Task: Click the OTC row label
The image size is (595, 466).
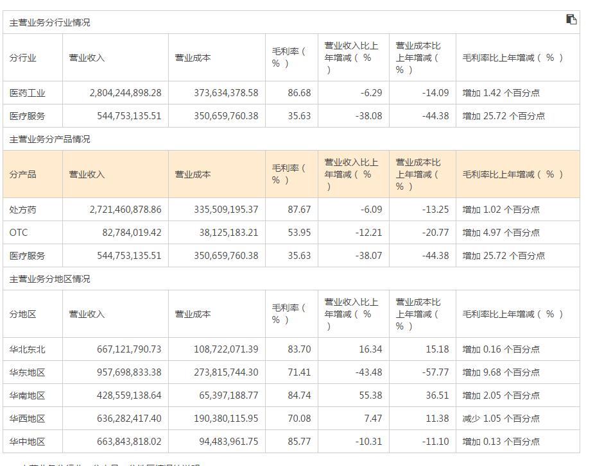Action: click(x=19, y=233)
